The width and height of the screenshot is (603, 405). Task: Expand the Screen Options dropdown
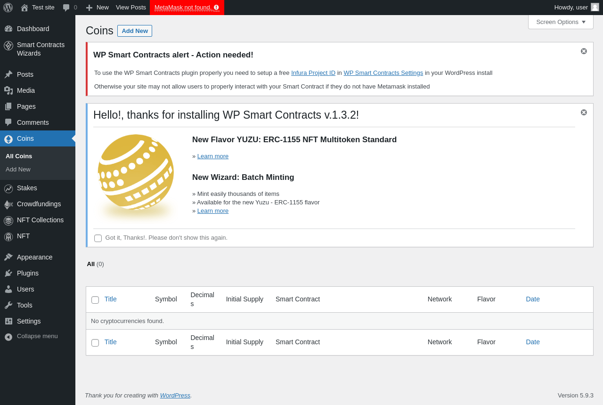point(561,22)
